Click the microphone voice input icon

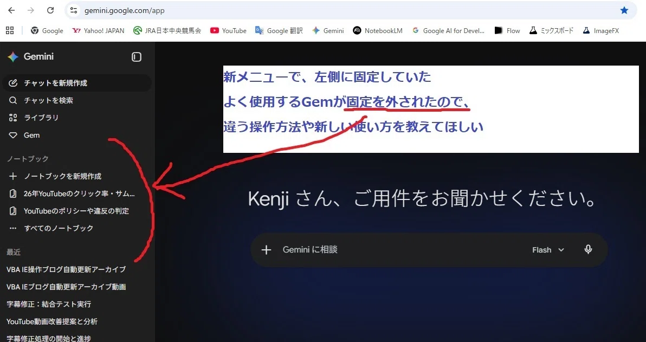point(588,249)
